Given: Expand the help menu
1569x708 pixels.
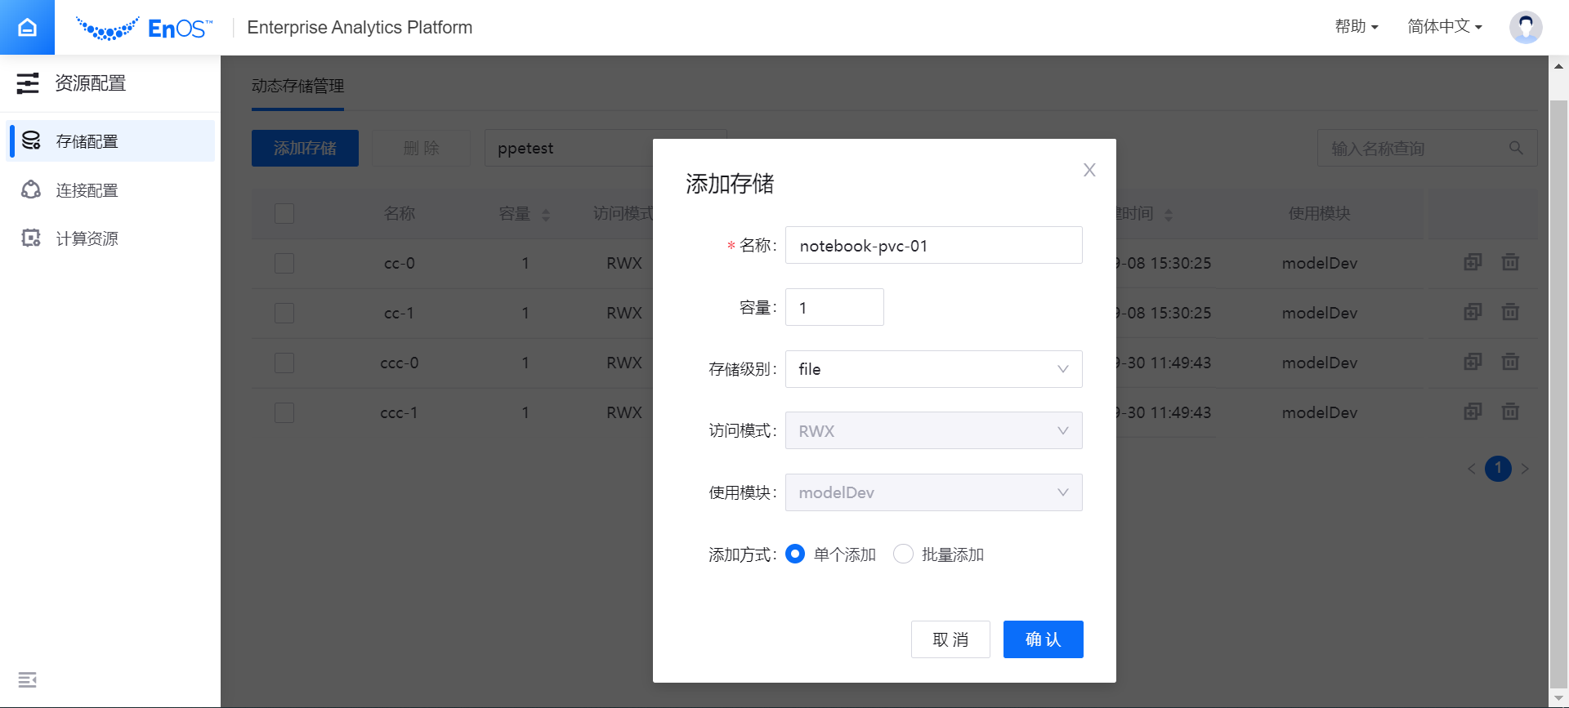Looking at the screenshot, I should [x=1357, y=27].
